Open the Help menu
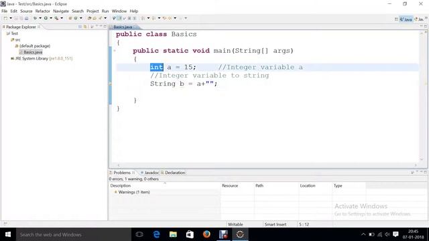Image resolution: width=429 pixels, height=241 pixels. click(x=134, y=11)
